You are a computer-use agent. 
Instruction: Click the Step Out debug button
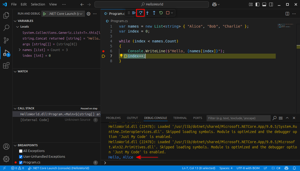click(154, 13)
